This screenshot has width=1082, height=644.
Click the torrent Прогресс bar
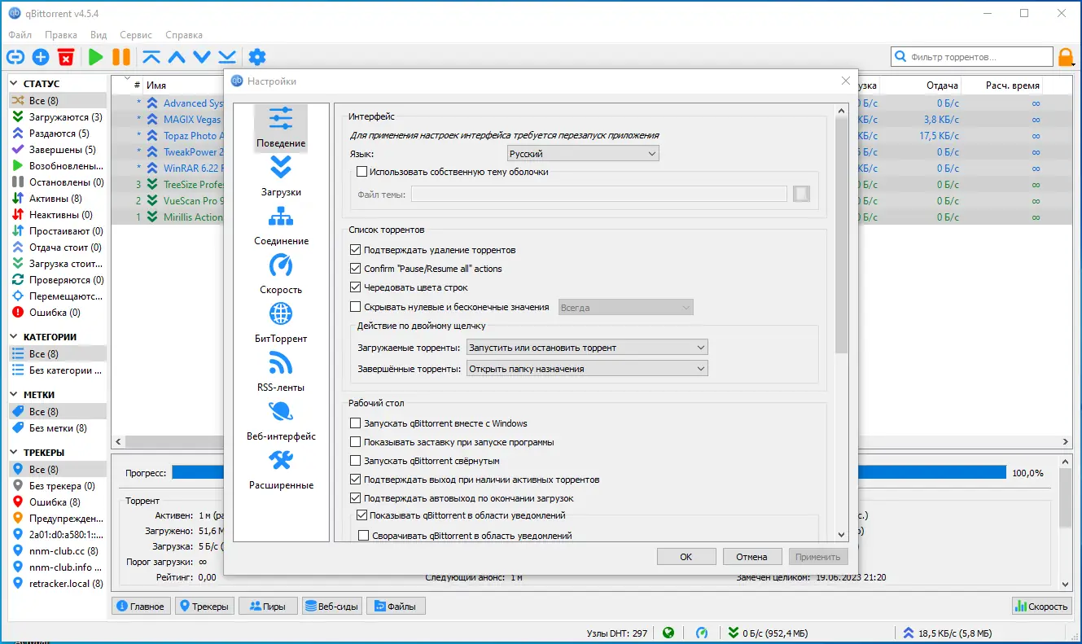(589, 472)
